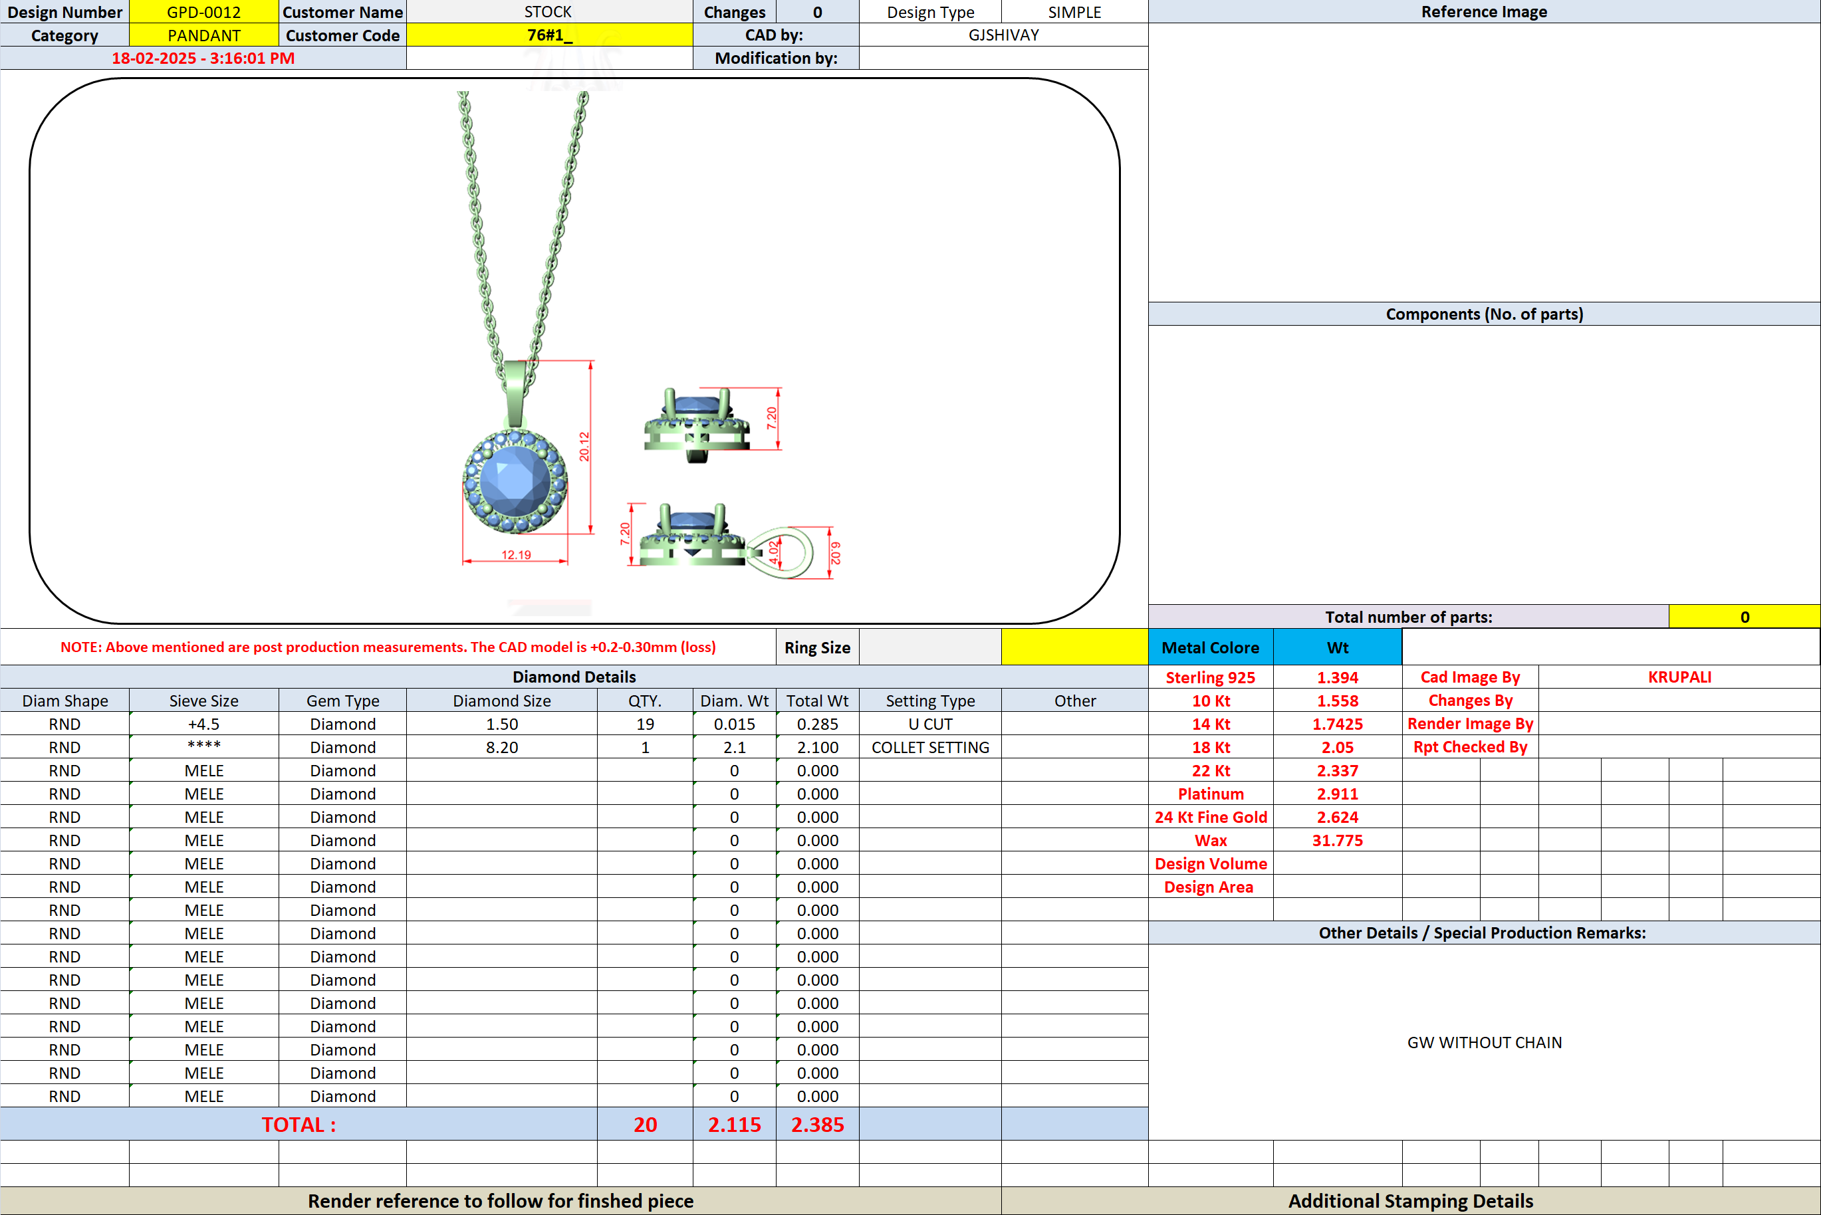Click the Additional Stamping Details header
The image size is (1821, 1215).
pos(1410,1200)
